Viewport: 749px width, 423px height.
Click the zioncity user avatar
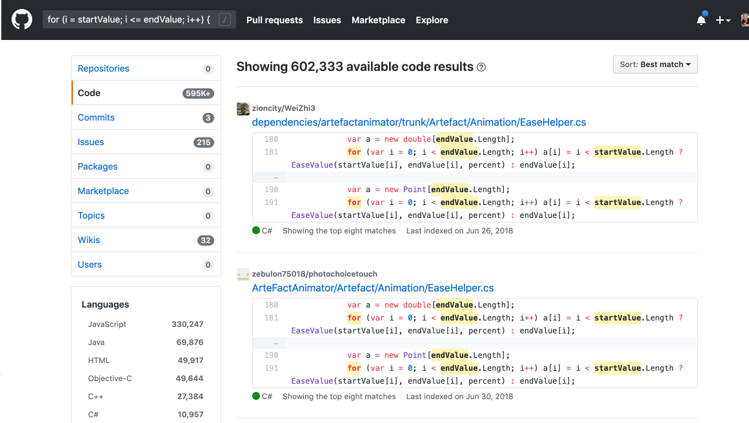click(x=243, y=108)
